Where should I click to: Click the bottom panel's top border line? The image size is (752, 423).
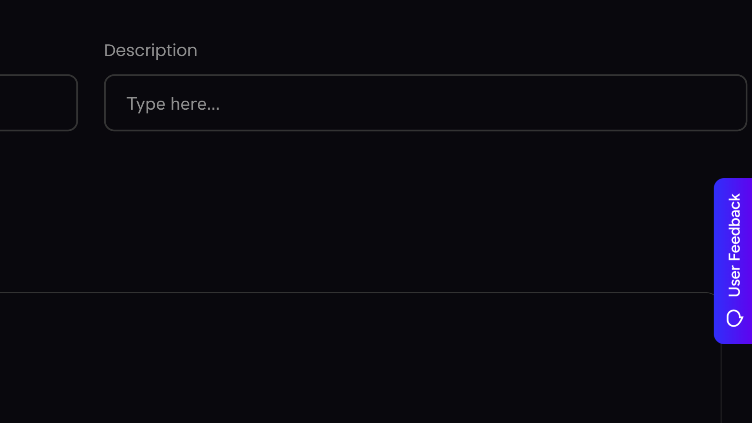tap(352, 293)
